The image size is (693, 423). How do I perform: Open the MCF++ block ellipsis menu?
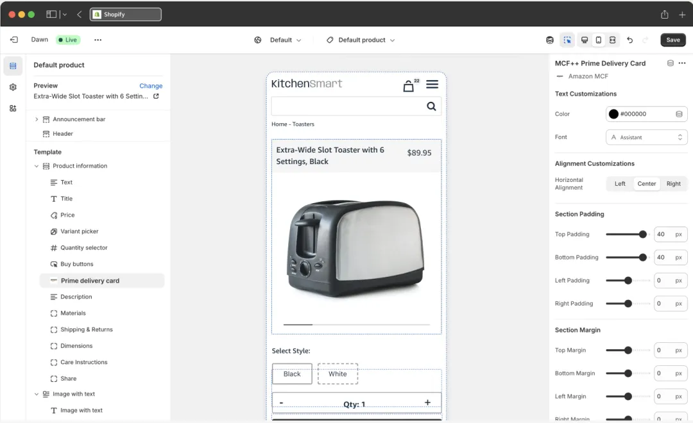(682, 63)
